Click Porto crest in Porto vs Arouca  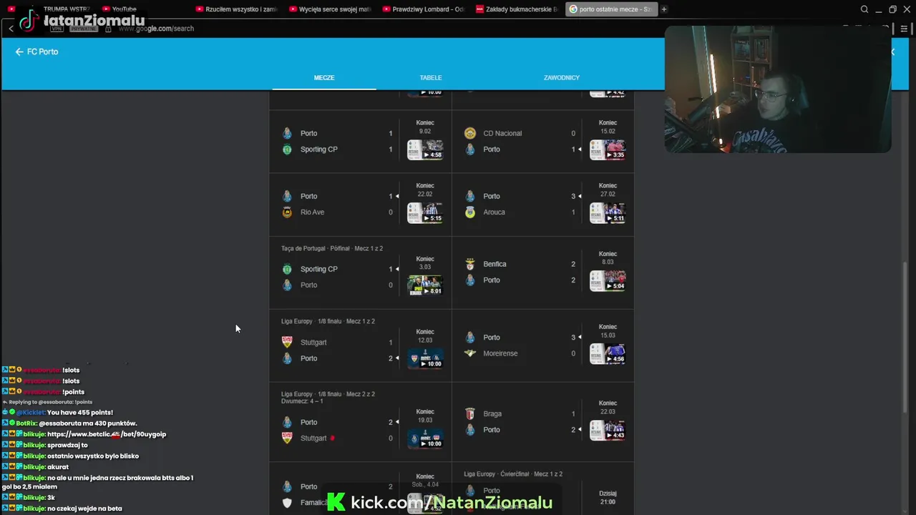[x=470, y=196]
